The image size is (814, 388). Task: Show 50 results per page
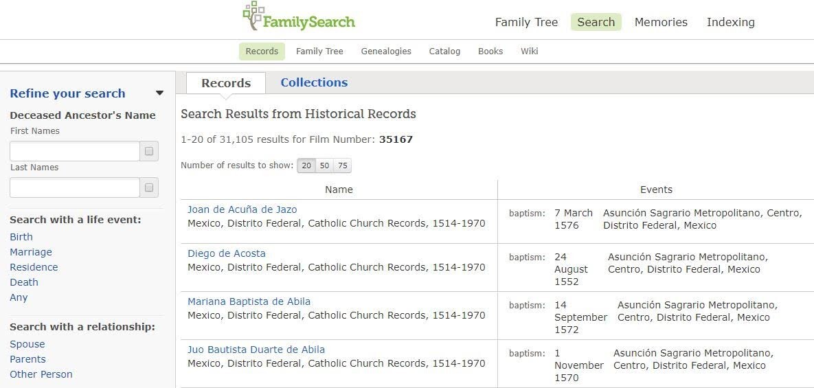point(324,166)
